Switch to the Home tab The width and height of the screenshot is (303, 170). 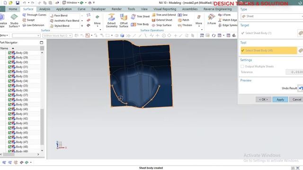click(x=13, y=9)
